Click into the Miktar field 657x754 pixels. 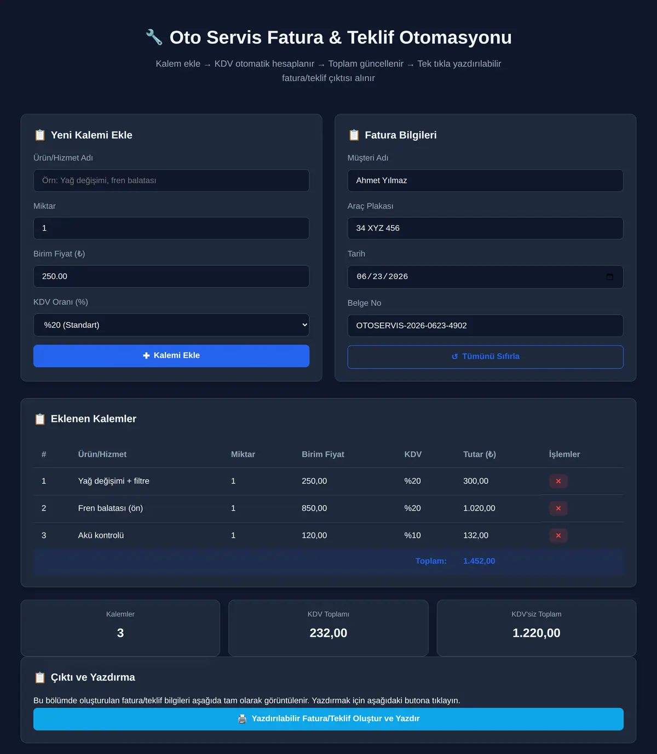tap(171, 228)
